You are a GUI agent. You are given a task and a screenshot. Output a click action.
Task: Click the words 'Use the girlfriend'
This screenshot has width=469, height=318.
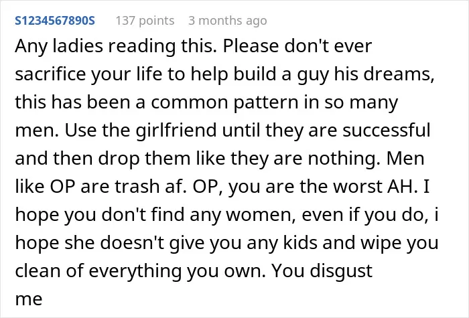pyautogui.click(x=141, y=131)
